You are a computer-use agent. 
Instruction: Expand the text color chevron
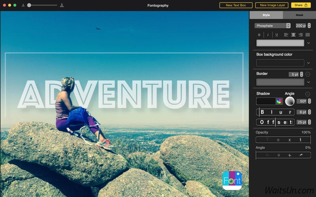[x=308, y=43]
